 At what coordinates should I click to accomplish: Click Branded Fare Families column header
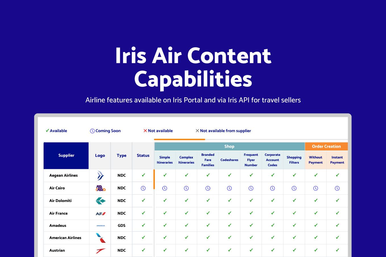coord(208,160)
